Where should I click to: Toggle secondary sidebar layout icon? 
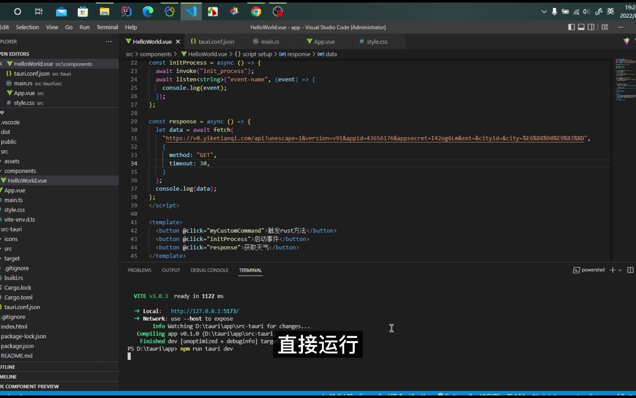pyautogui.click(x=591, y=27)
